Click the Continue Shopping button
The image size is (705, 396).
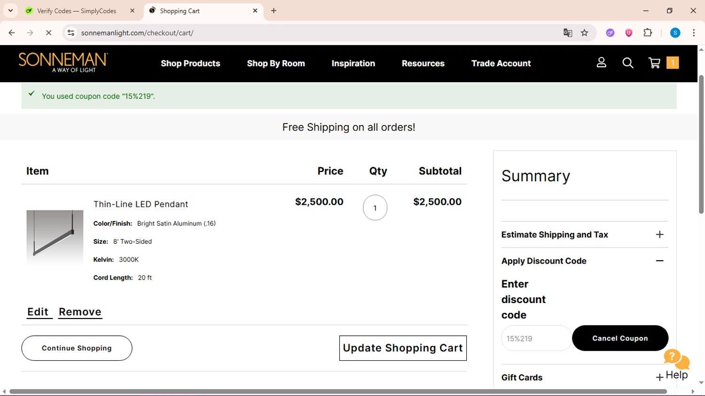point(77,348)
